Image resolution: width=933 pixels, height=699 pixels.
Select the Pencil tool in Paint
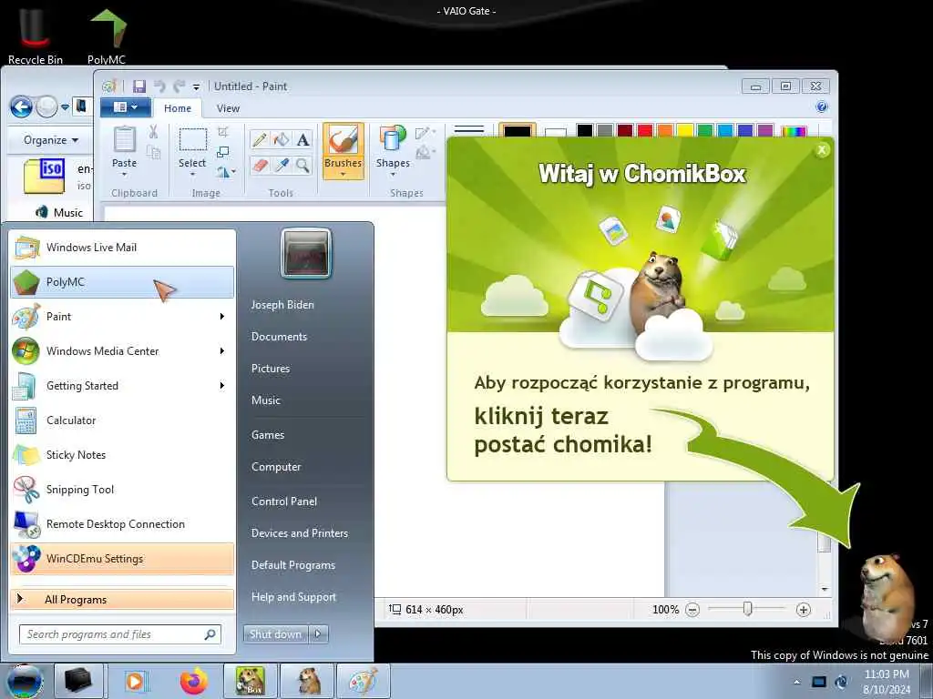click(260, 139)
